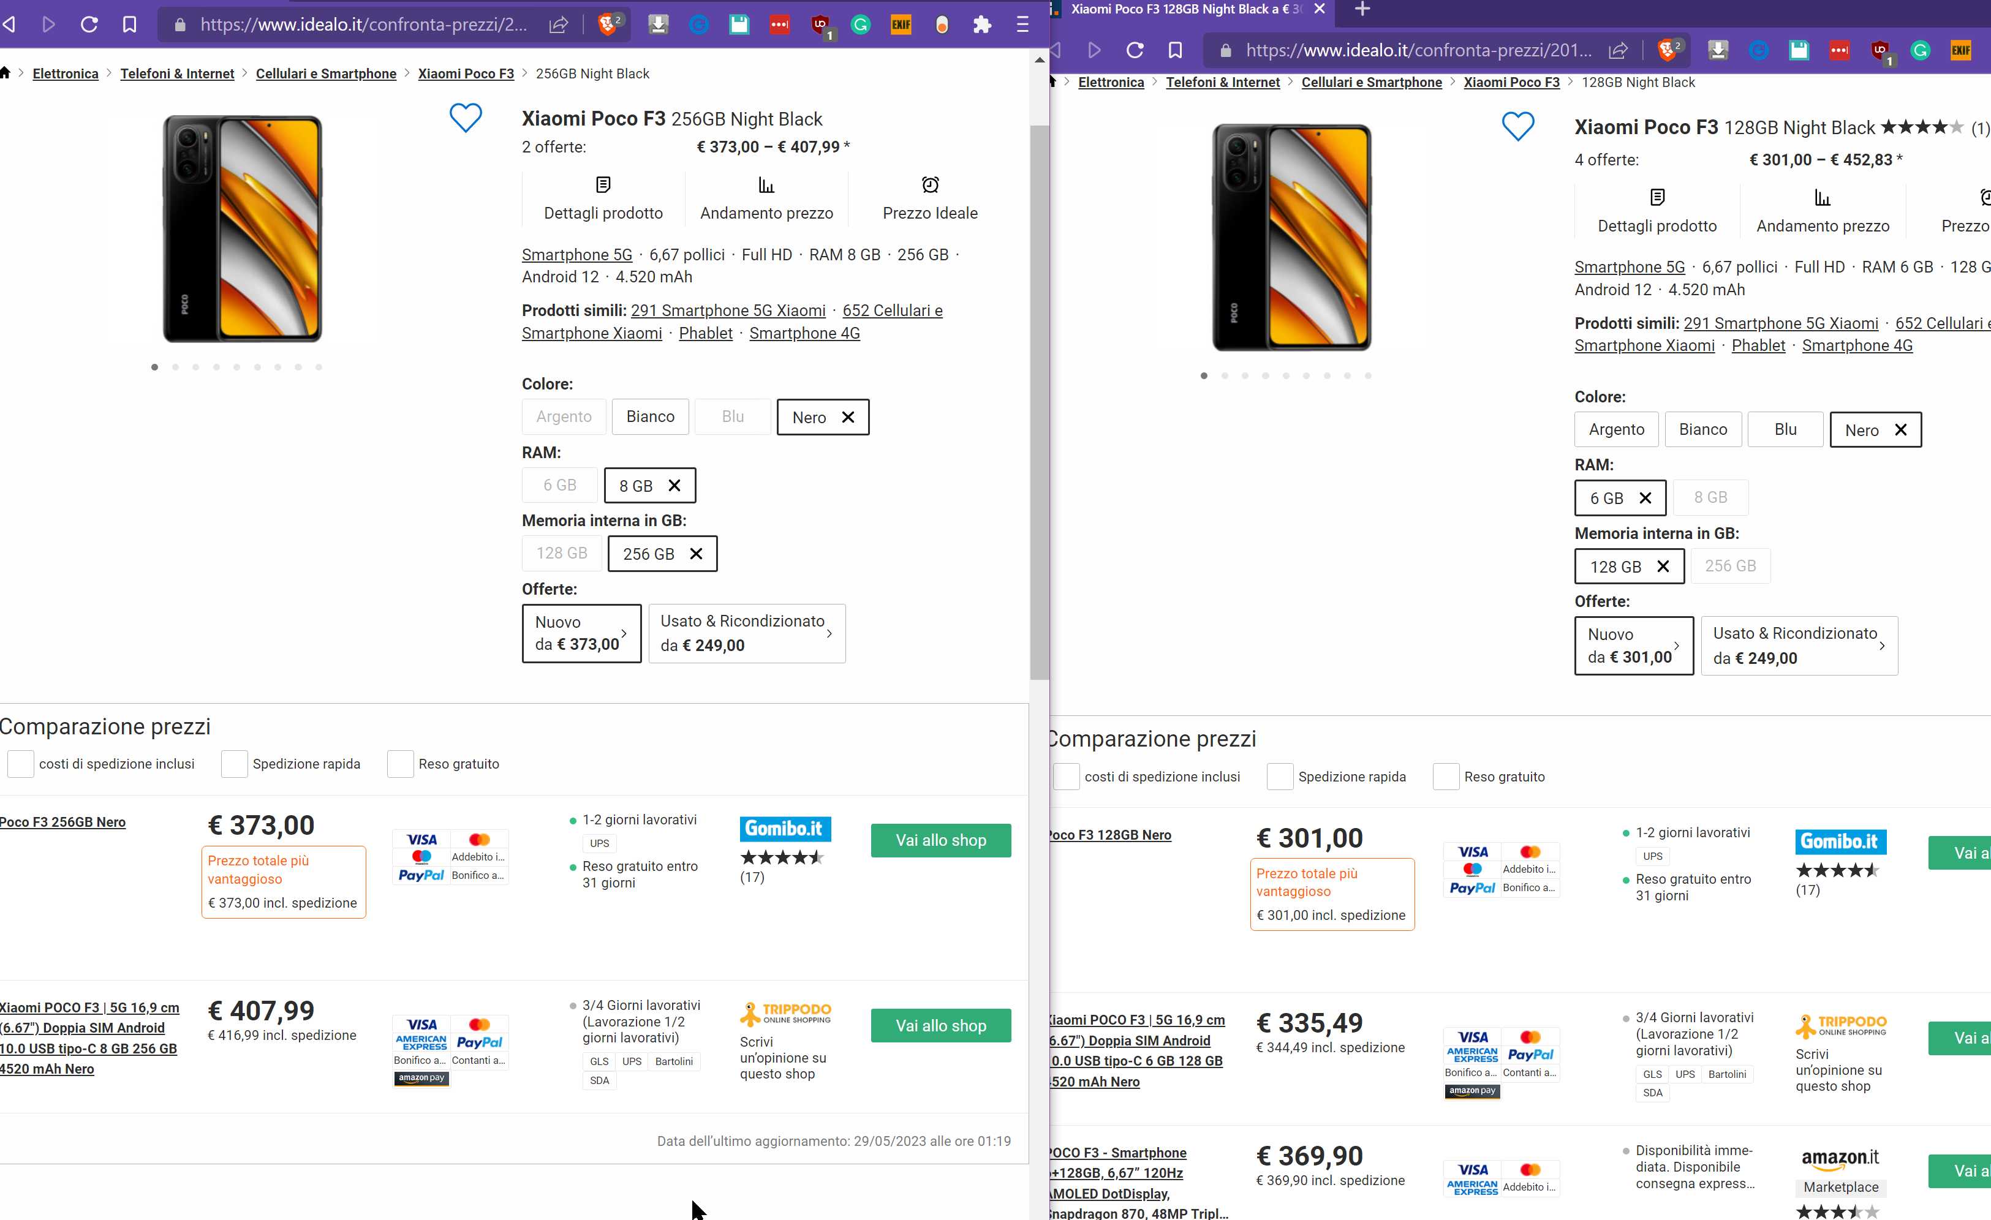Viewport: 1991px width, 1220px height.
Task: Select Bianco color in left window
Action: click(649, 416)
